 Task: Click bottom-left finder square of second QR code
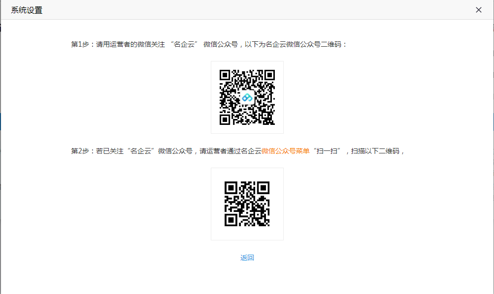(x=231, y=220)
